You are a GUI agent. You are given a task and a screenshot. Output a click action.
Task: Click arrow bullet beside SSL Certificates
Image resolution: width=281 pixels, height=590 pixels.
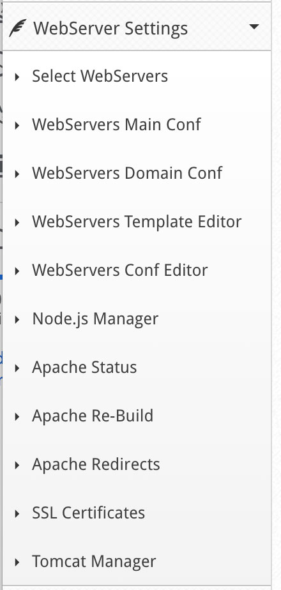[x=17, y=514]
